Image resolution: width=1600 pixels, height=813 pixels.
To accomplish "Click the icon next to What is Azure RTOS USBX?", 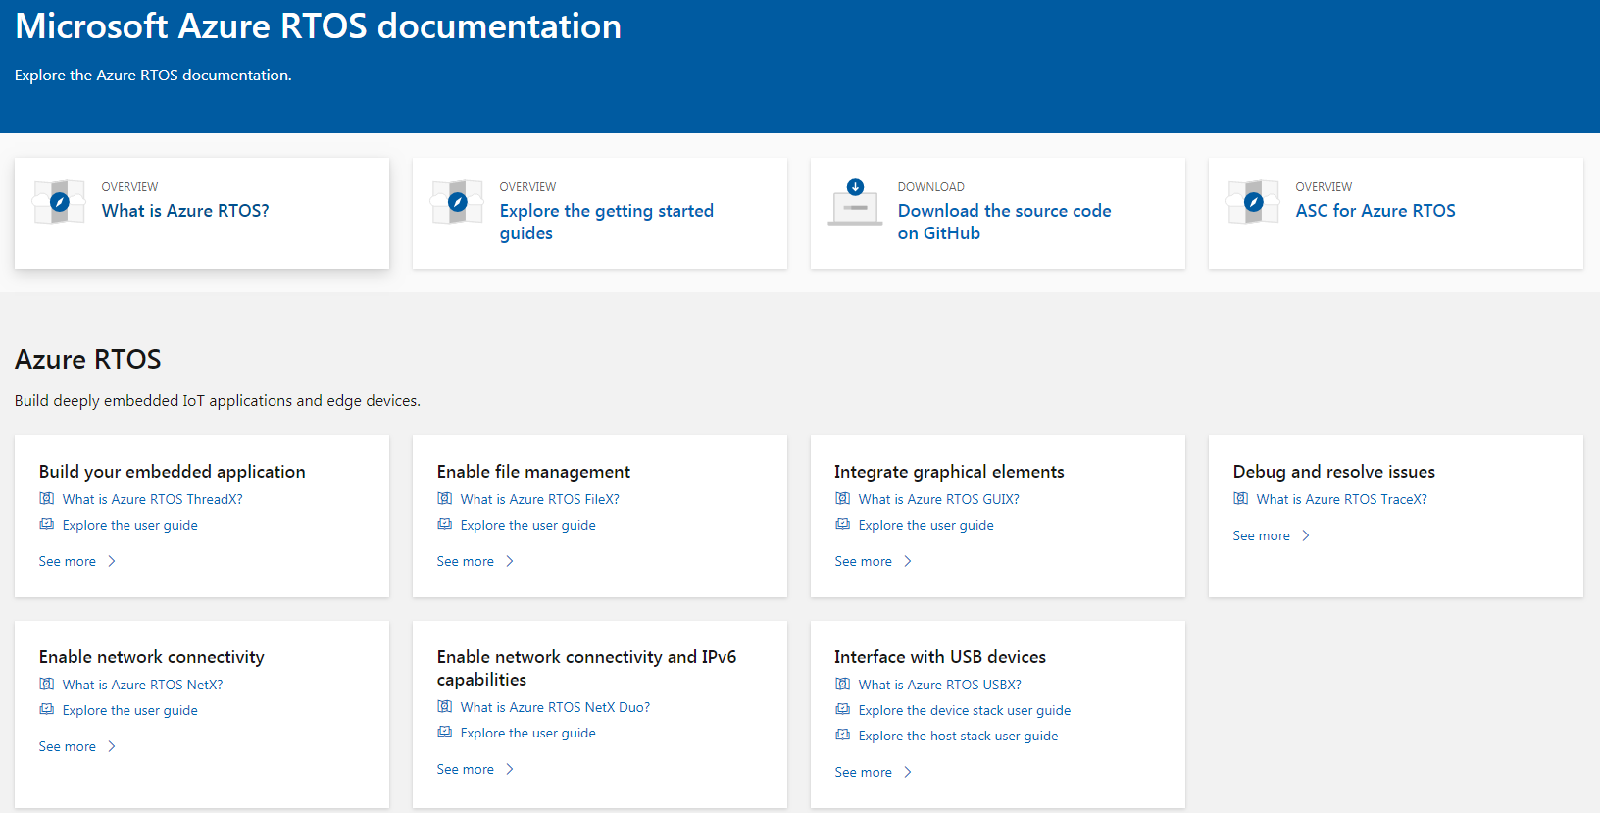I will tap(842, 684).
